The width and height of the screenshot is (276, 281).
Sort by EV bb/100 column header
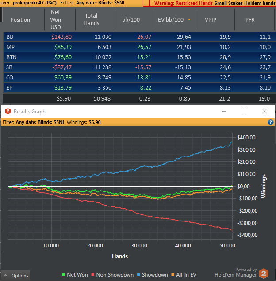coord(171,19)
